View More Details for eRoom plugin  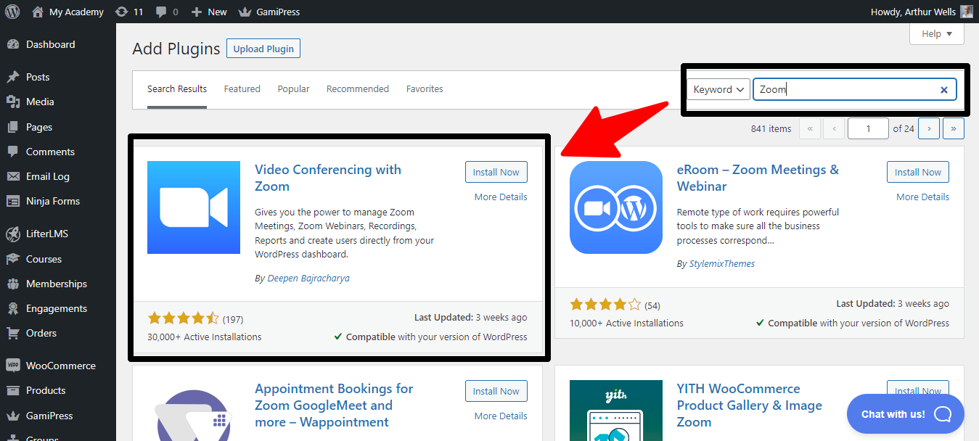click(922, 197)
